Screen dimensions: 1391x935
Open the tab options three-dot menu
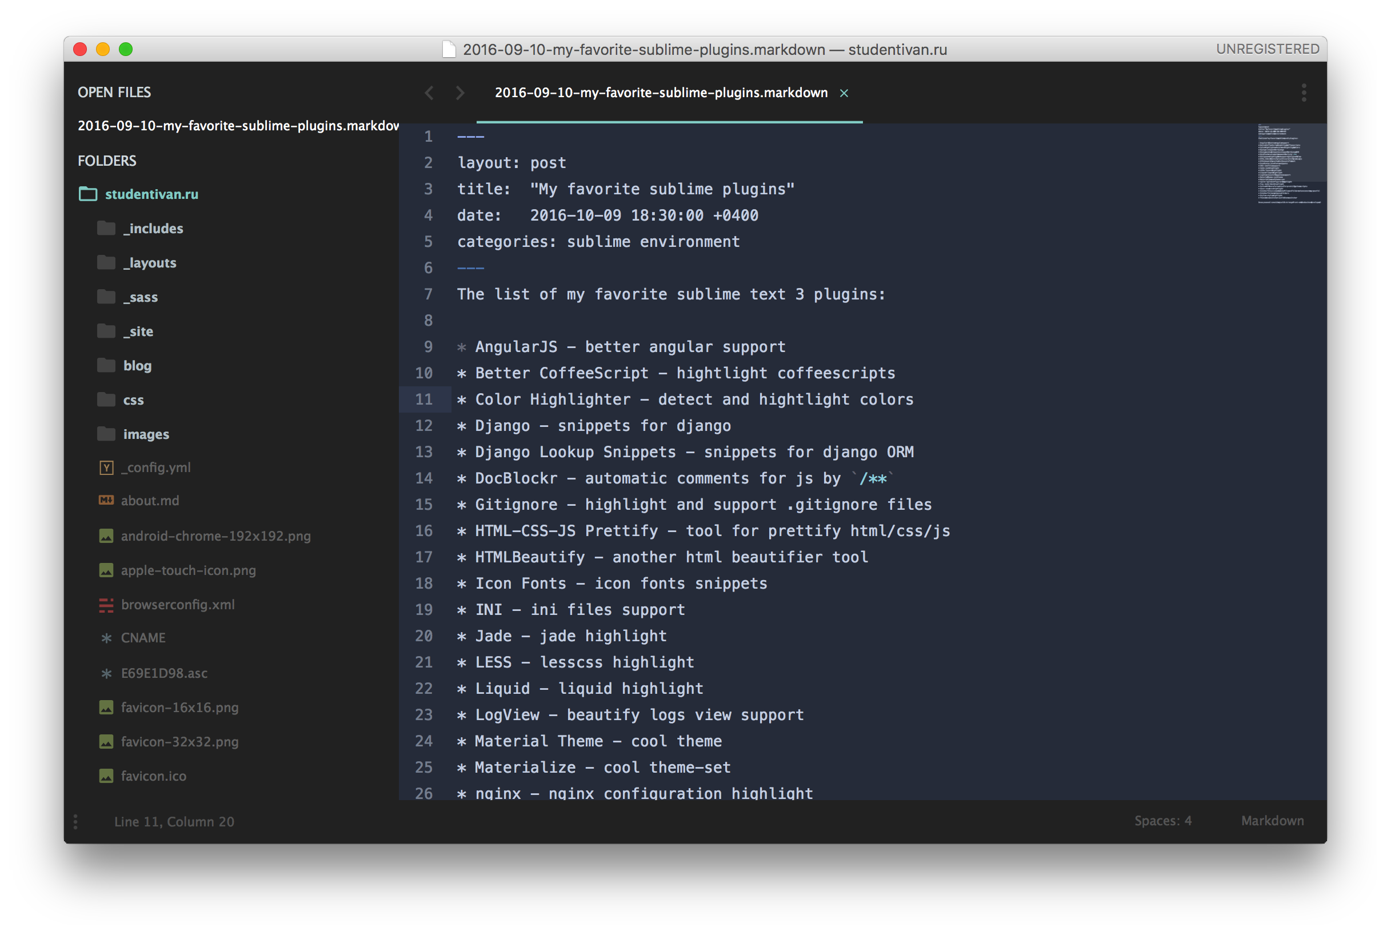[1305, 93]
